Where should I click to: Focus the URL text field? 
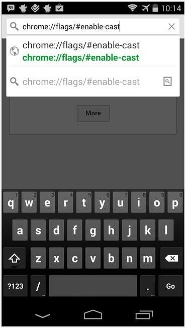pos(93,27)
